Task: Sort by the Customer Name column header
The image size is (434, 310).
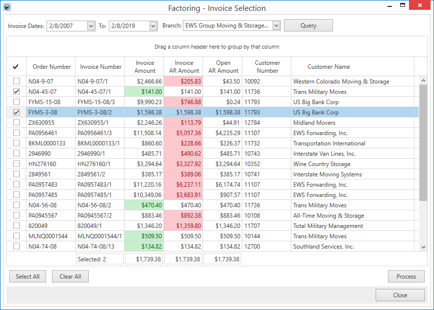Action: (329, 67)
